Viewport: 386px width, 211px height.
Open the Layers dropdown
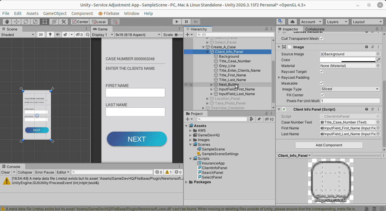337,22
